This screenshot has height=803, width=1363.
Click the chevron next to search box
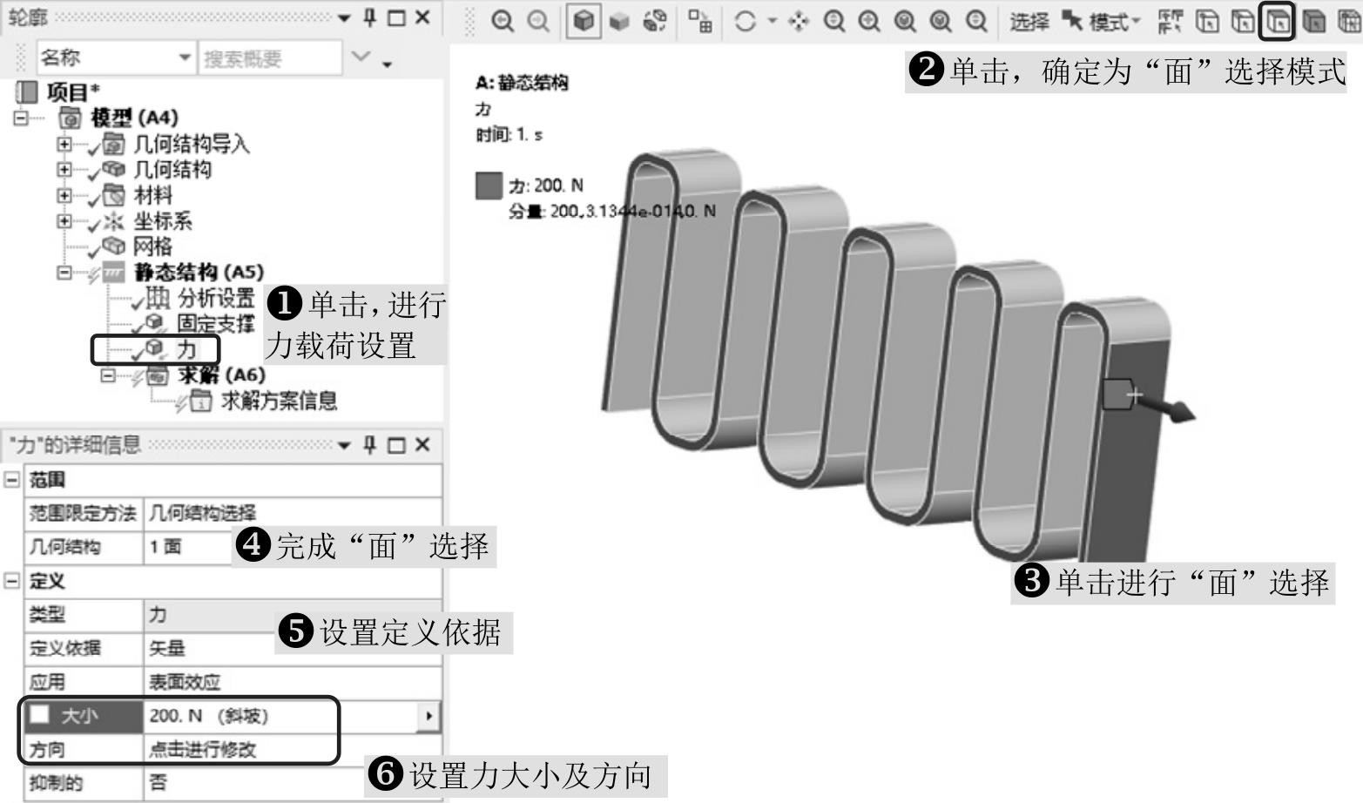coord(360,57)
